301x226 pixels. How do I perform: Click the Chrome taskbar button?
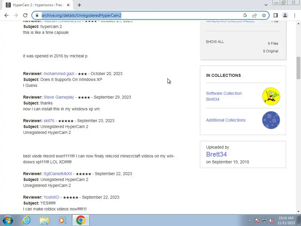(x=81, y=220)
